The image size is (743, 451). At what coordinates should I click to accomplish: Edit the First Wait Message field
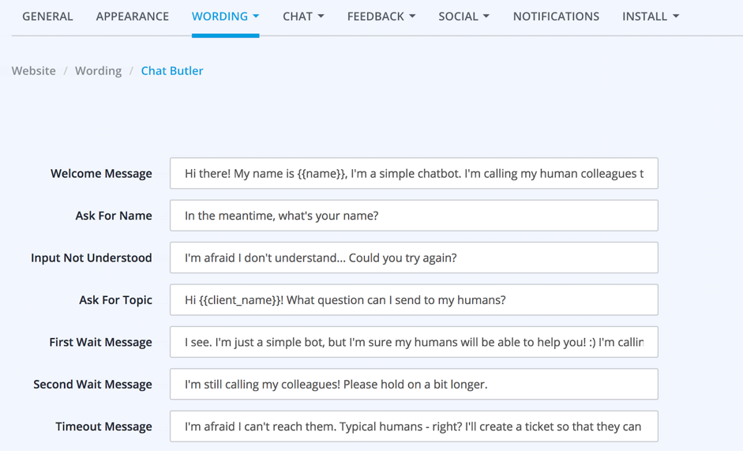tap(415, 342)
